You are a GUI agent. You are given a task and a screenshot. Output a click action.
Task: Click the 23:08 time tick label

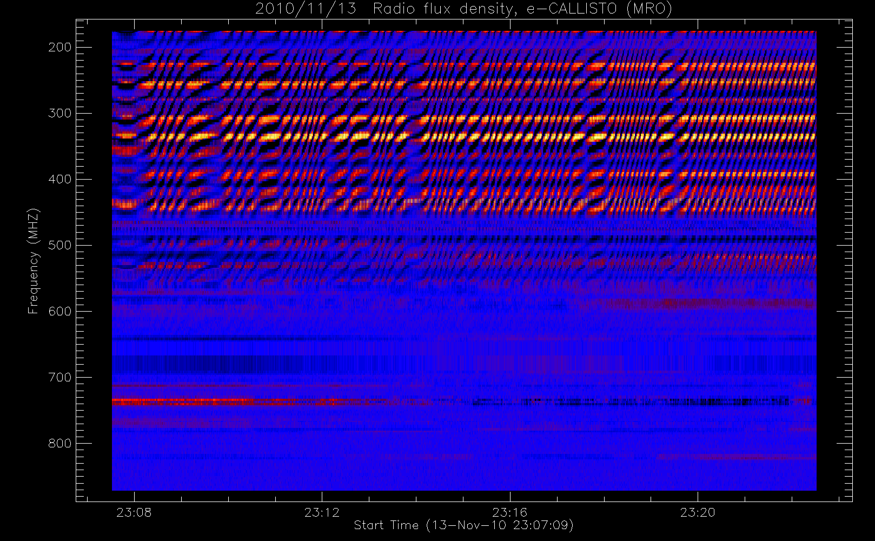click(134, 512)
